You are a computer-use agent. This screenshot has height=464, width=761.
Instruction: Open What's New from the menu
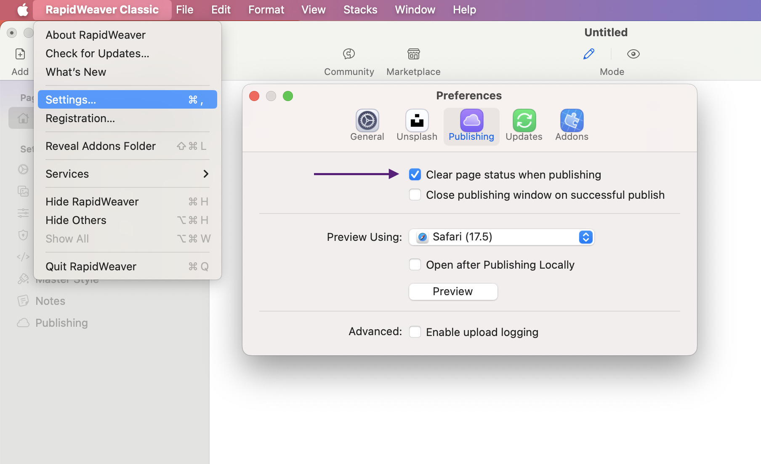point(127,72)
